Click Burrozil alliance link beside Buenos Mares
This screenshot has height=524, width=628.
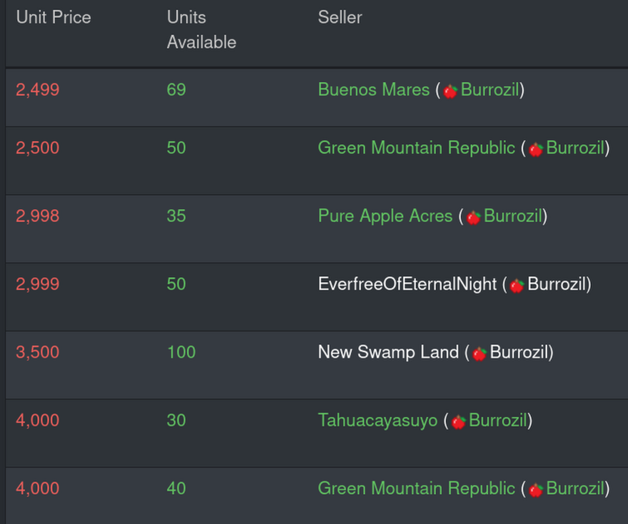[490, 90]
